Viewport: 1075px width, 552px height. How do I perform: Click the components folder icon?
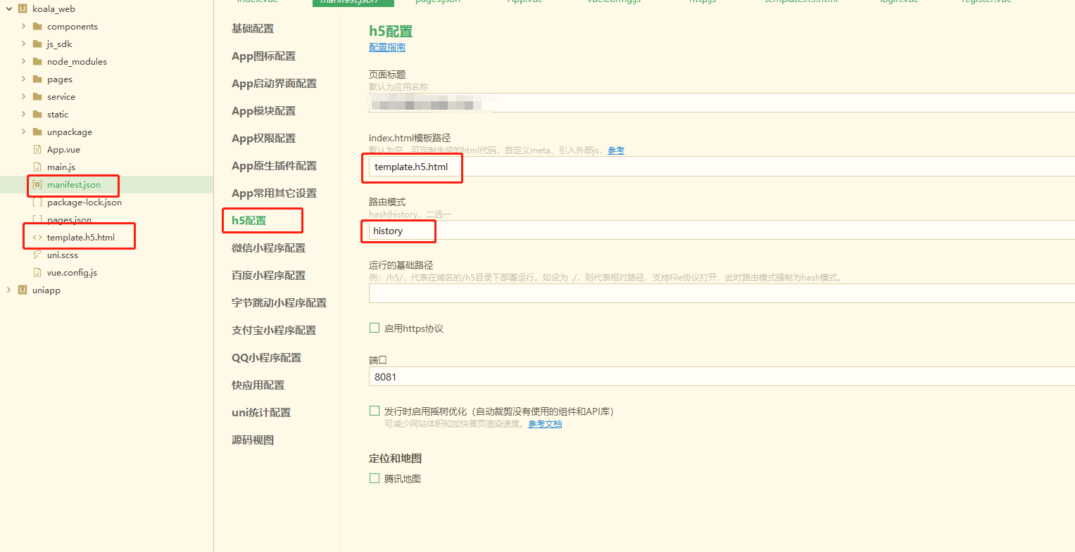tap(37, 26)
